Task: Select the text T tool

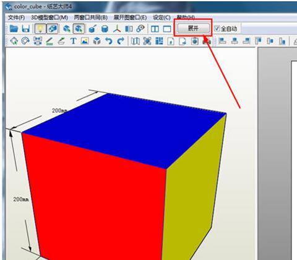Action: [x=73, y=41]
